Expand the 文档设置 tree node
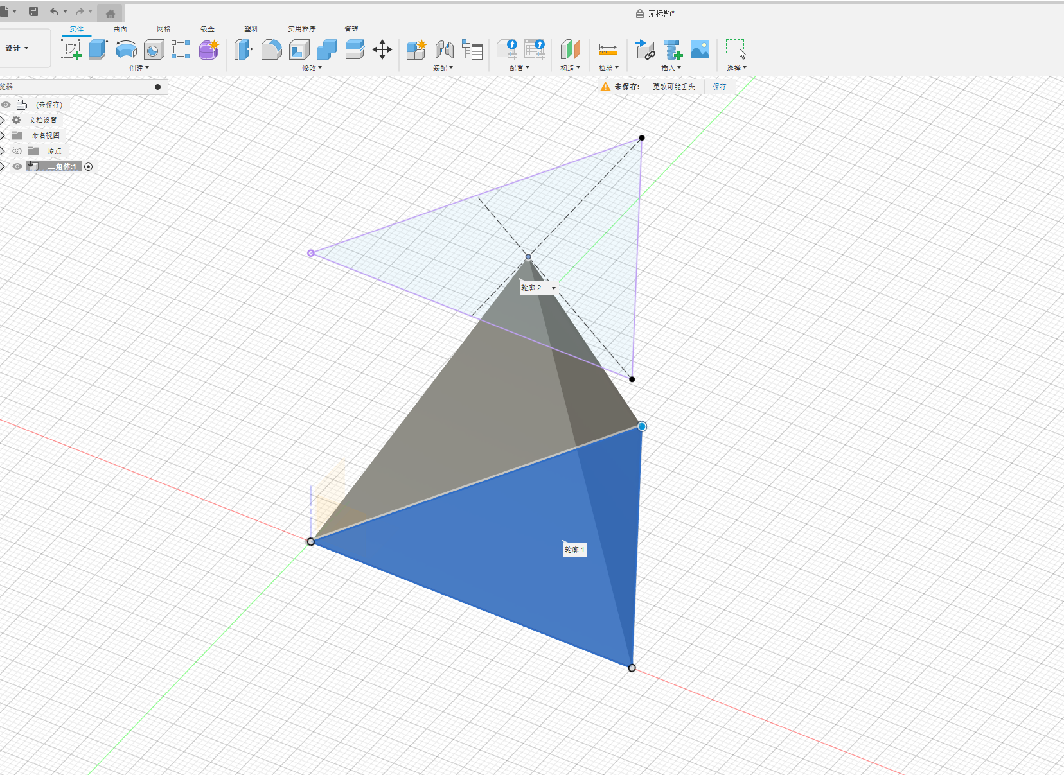The height and width of the screenshot is (775, 1064). (x=3, y=120)
